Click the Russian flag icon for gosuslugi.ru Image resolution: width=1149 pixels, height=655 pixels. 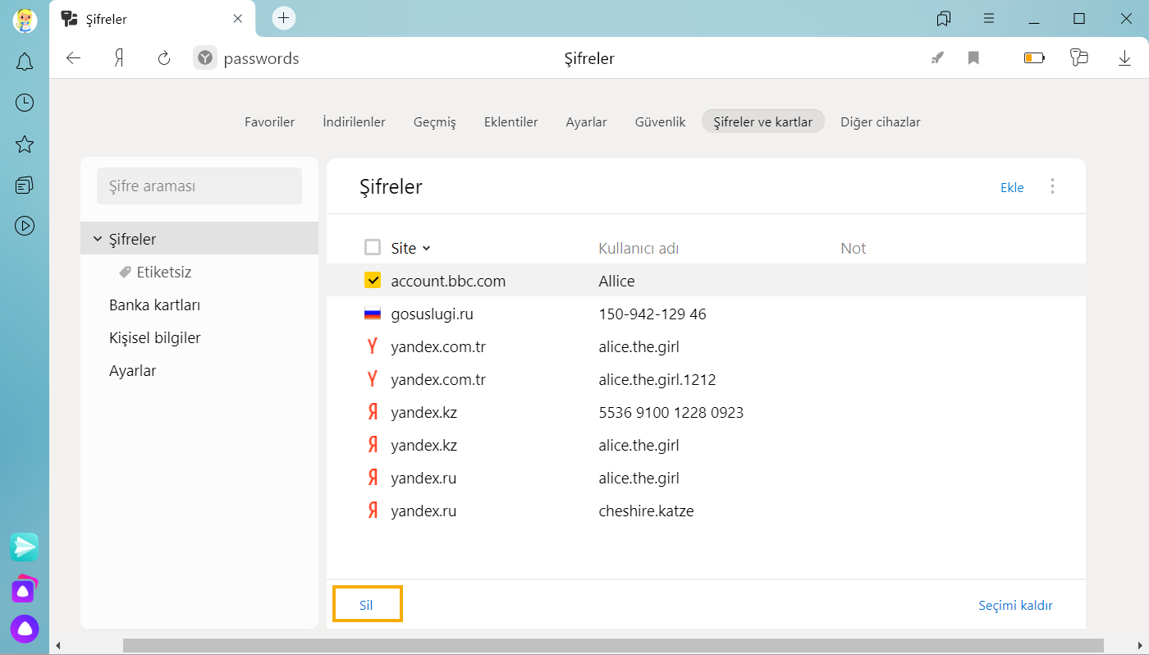[x=373, y=314]
